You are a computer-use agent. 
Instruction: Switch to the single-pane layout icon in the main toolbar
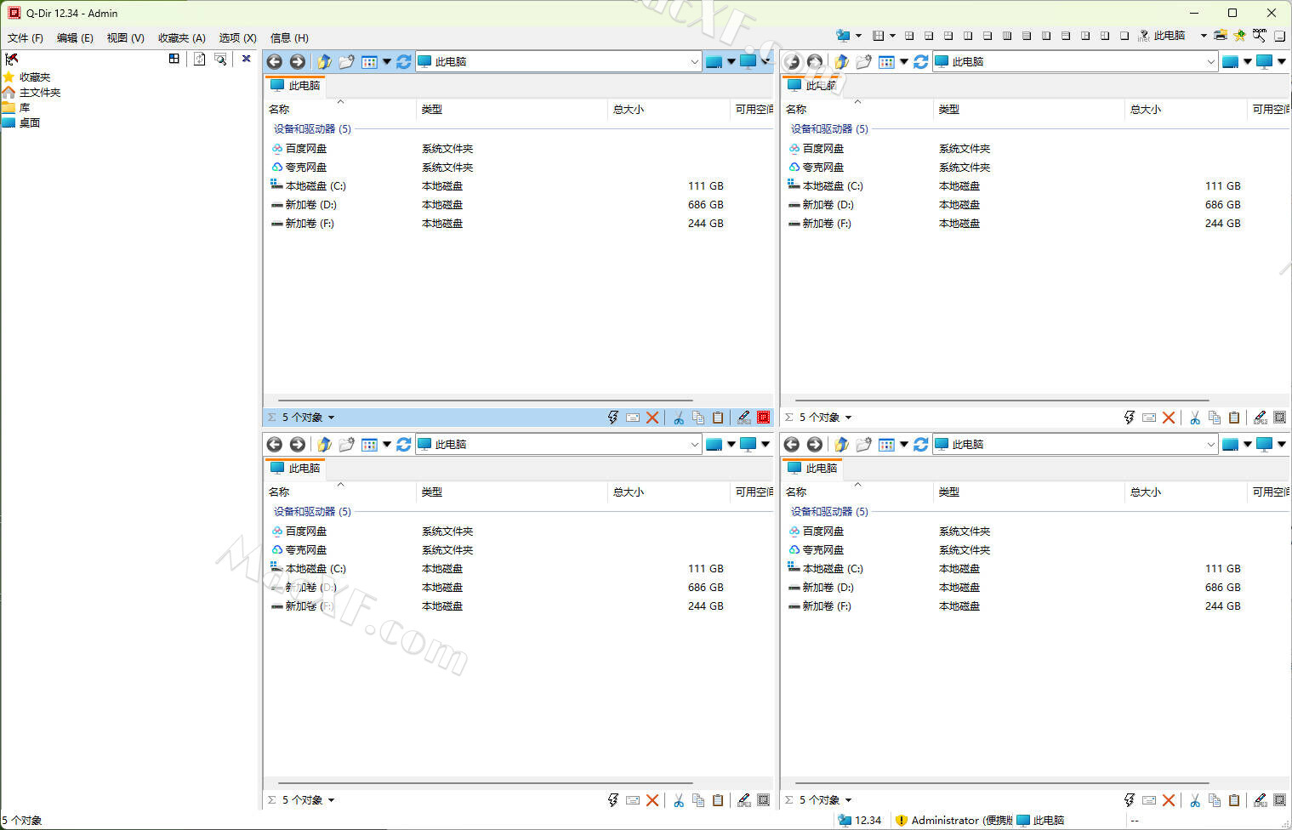tap(1124, 36)
